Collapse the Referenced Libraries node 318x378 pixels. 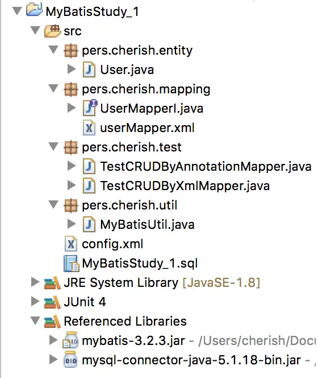coord(35,321)
